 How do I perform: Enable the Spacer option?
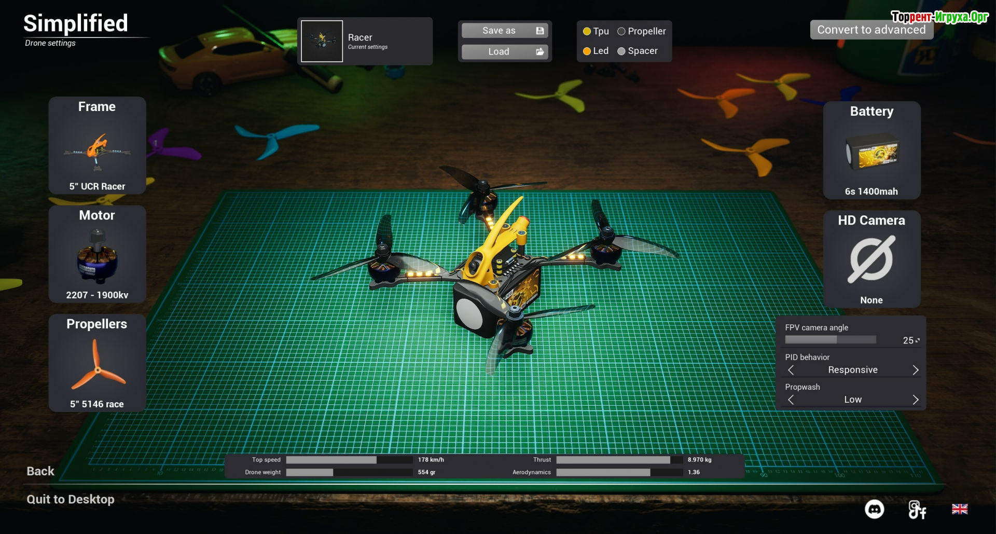(x=621, y=51)
